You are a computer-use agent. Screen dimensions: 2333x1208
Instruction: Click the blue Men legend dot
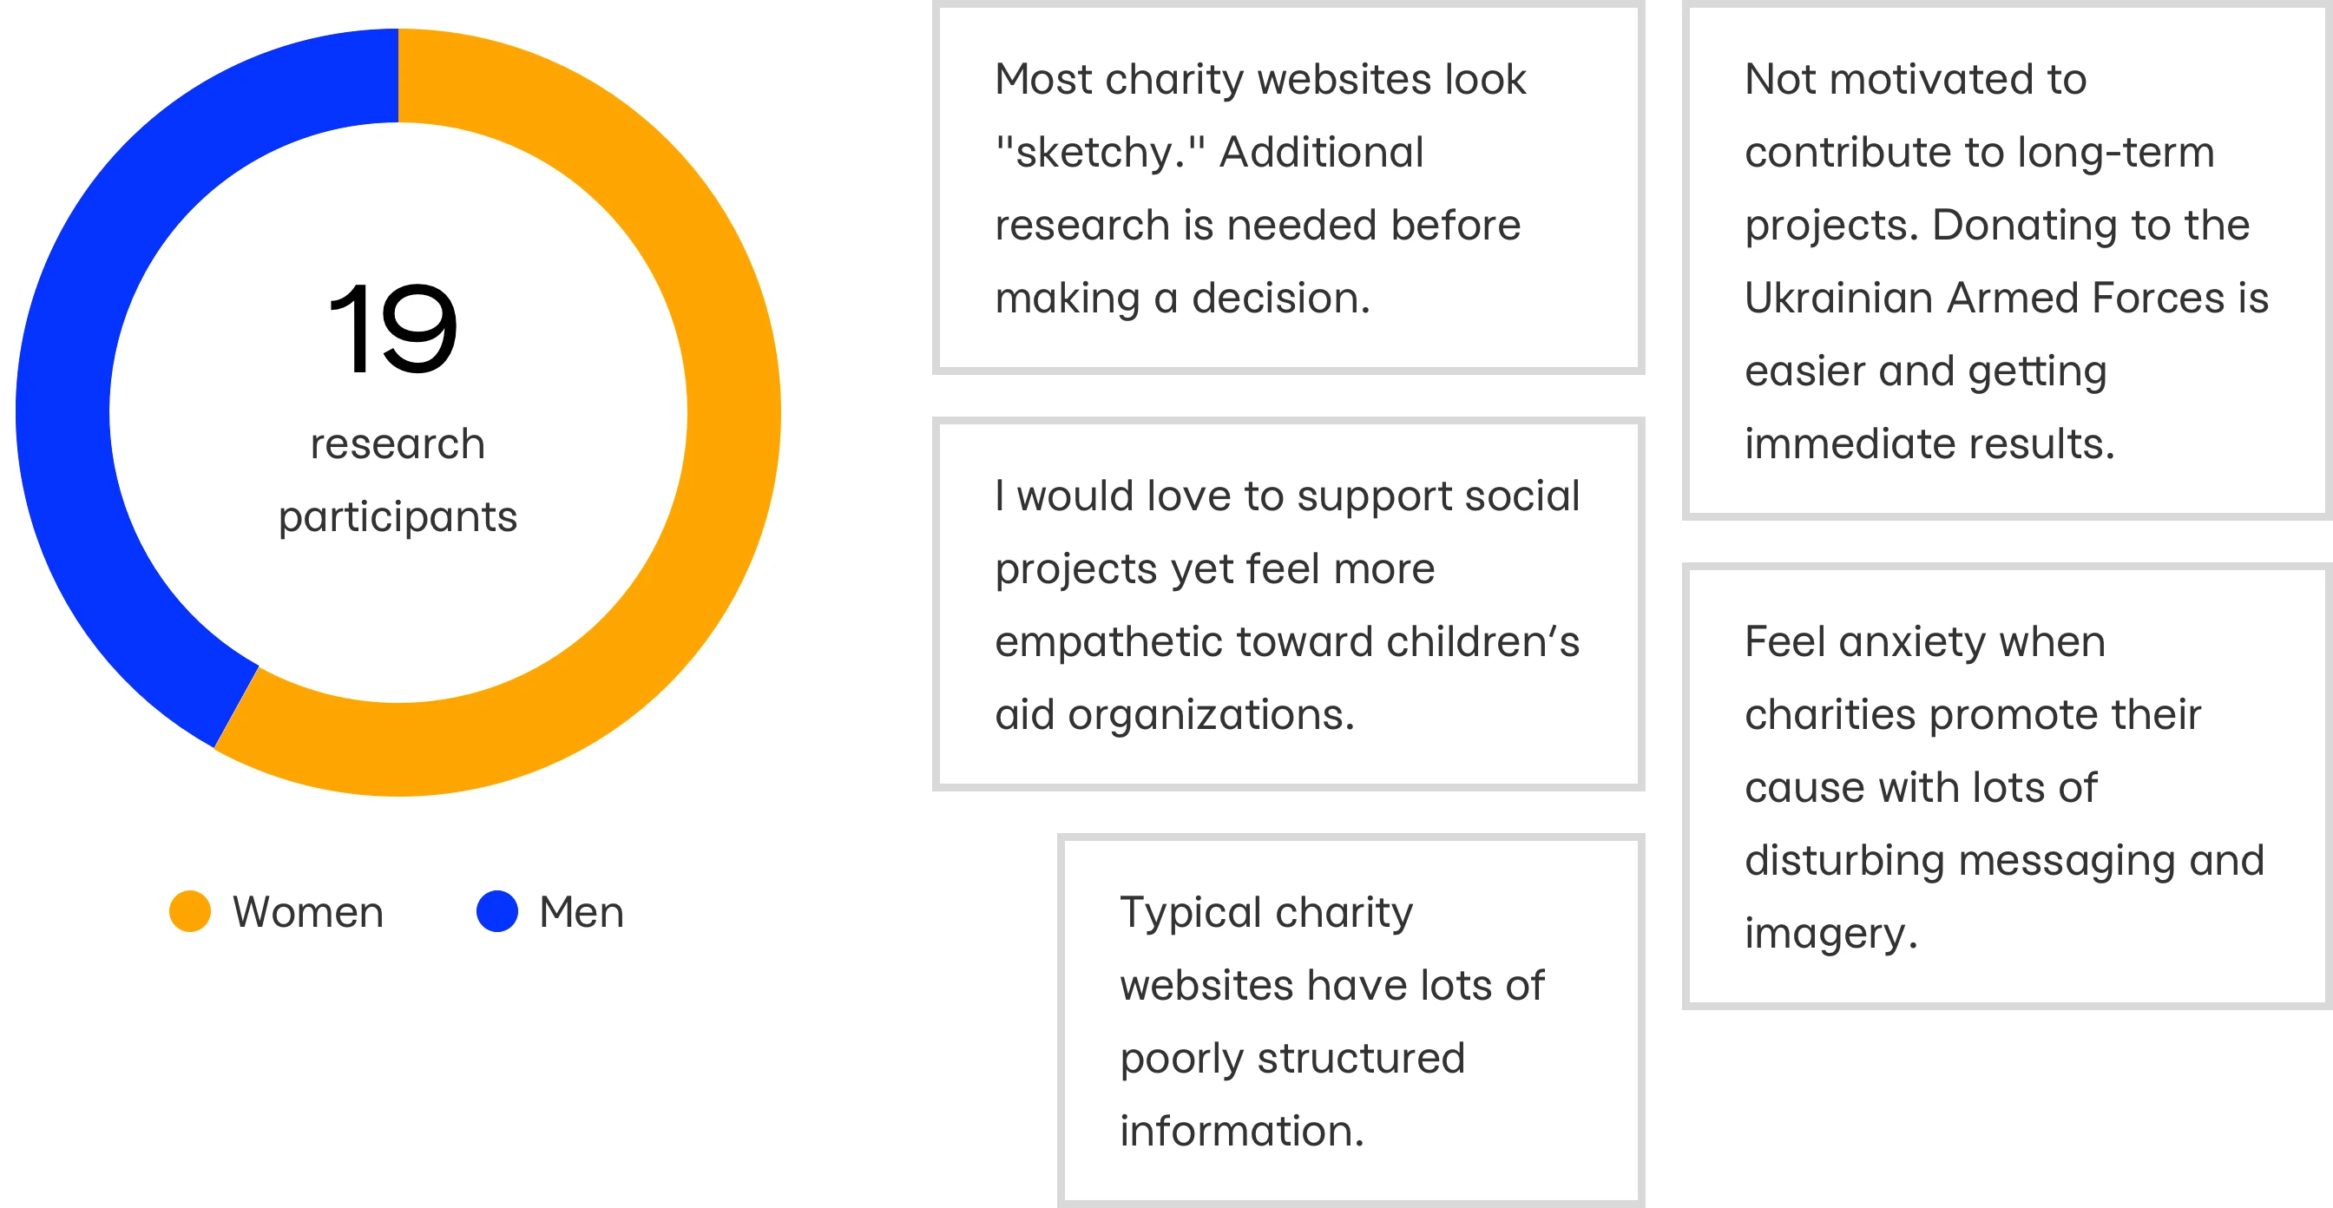[497, 911]
